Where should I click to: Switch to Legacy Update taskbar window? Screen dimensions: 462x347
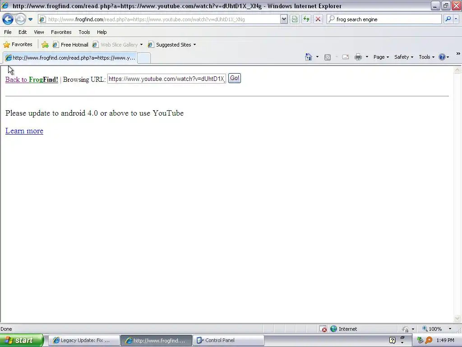(x=84, y=341)
